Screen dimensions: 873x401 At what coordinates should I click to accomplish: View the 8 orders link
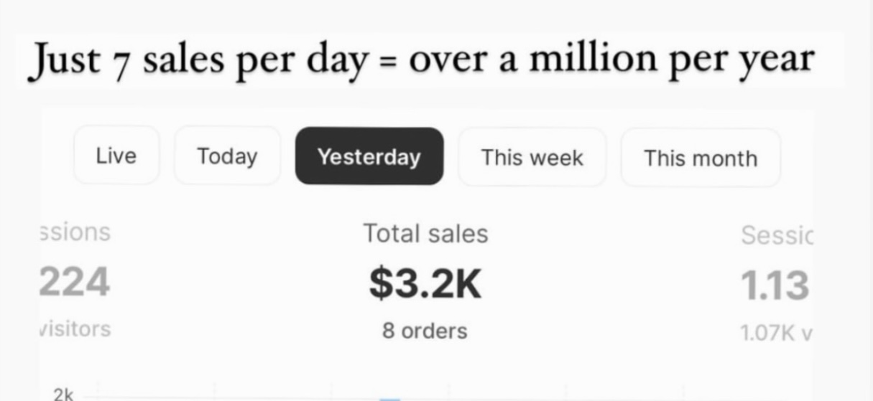click(x=425, y=331)
